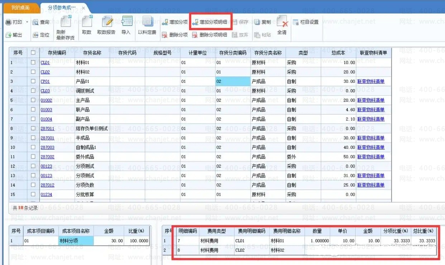Expand the 打印 dropdown arrow
The image size is (445, 265).
[27, 22]
